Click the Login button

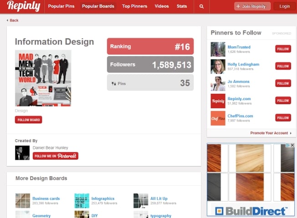point(285,6)
